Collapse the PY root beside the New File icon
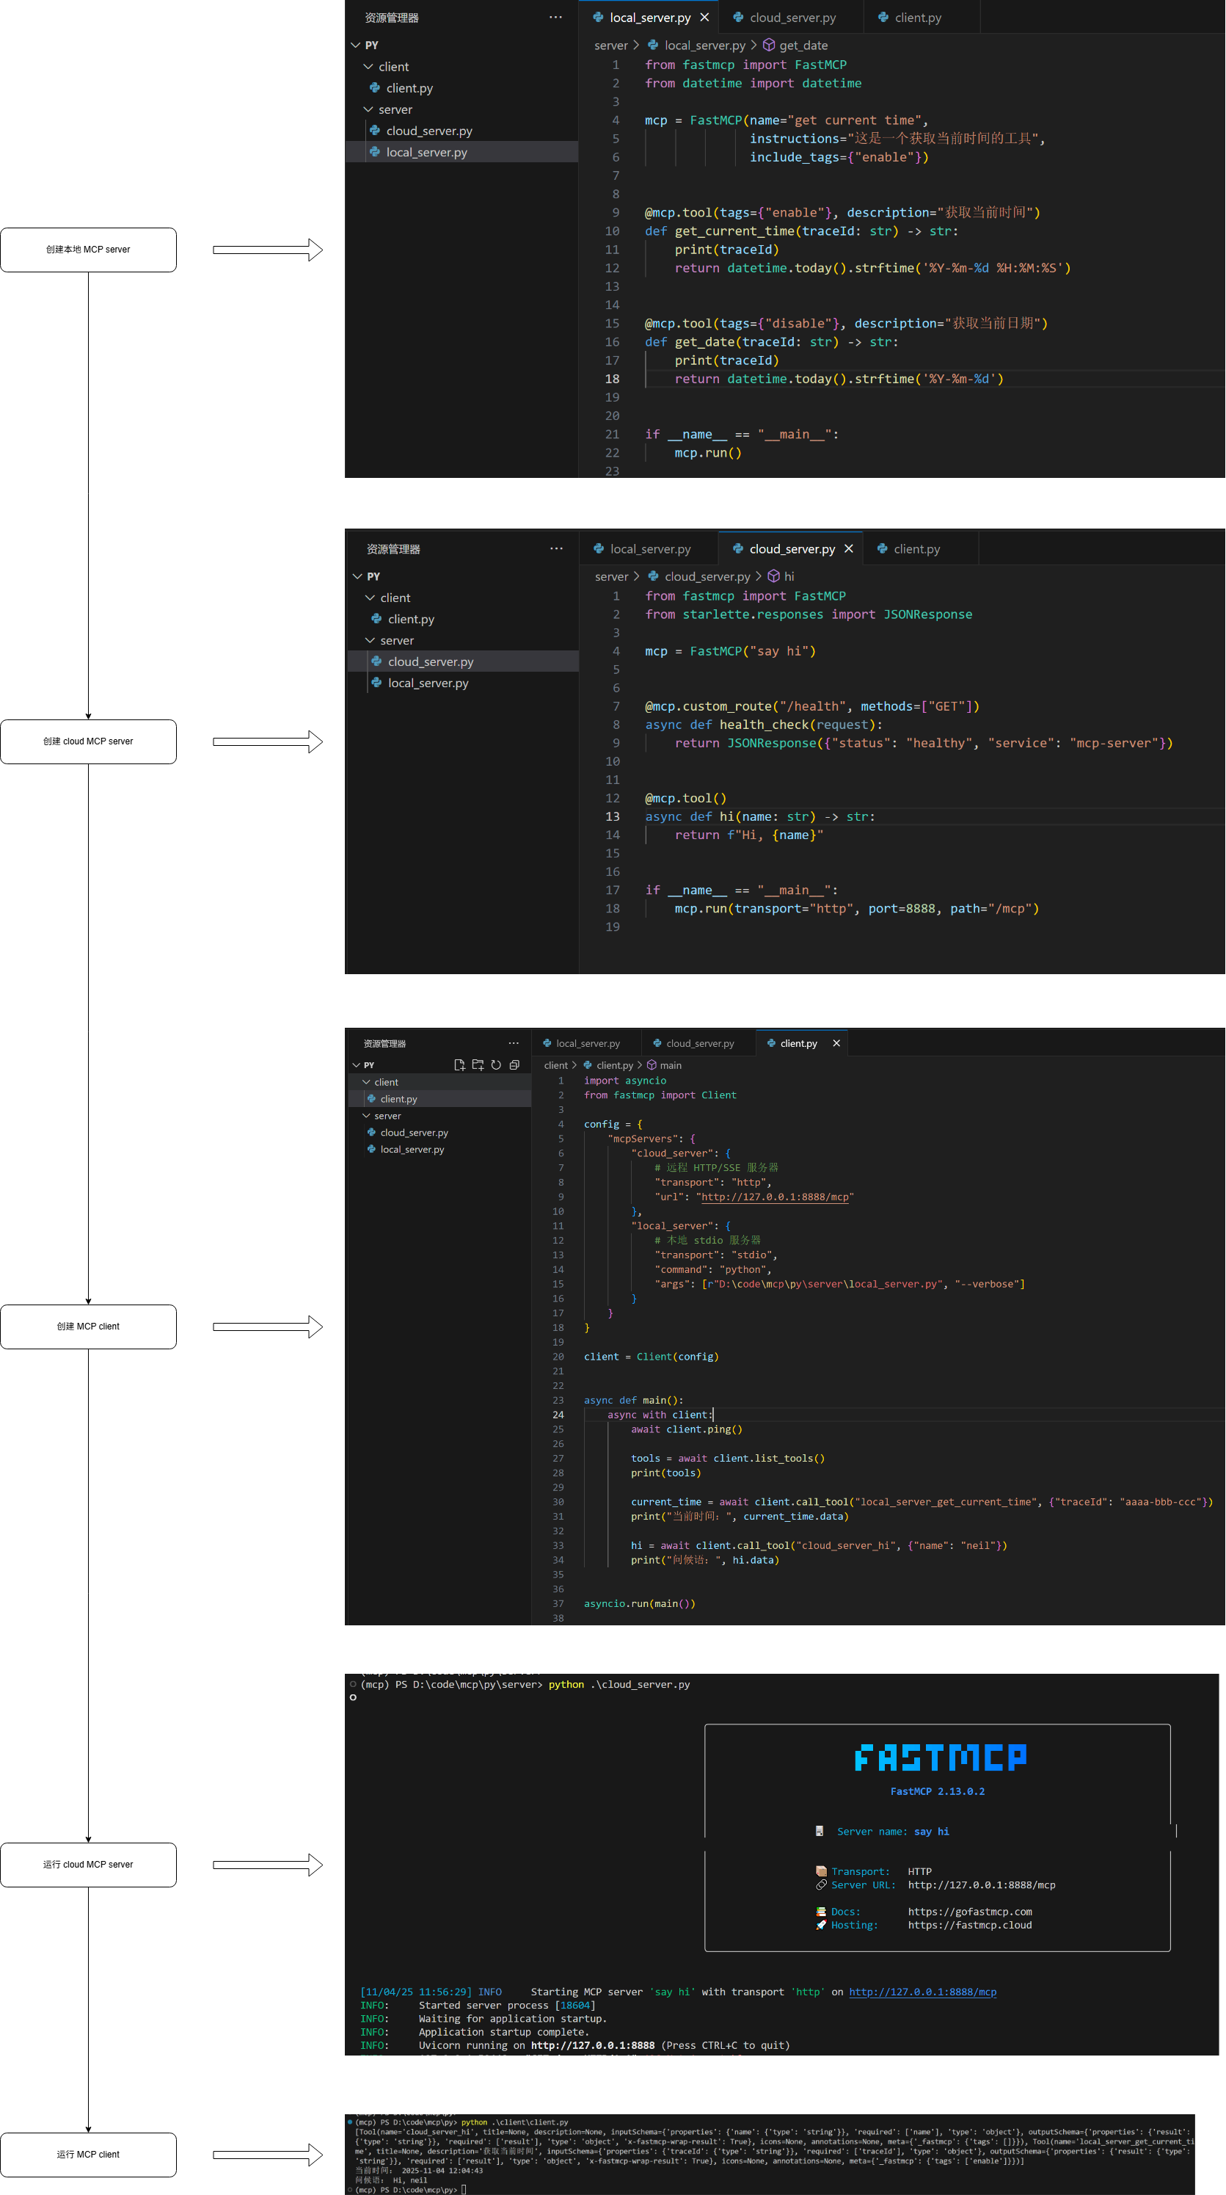Screen dimensions: 1226x2195 tap(357, 1065)
